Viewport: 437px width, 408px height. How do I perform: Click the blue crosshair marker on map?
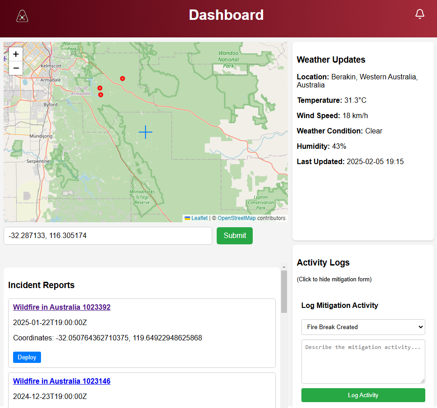(x=146, y=132)
